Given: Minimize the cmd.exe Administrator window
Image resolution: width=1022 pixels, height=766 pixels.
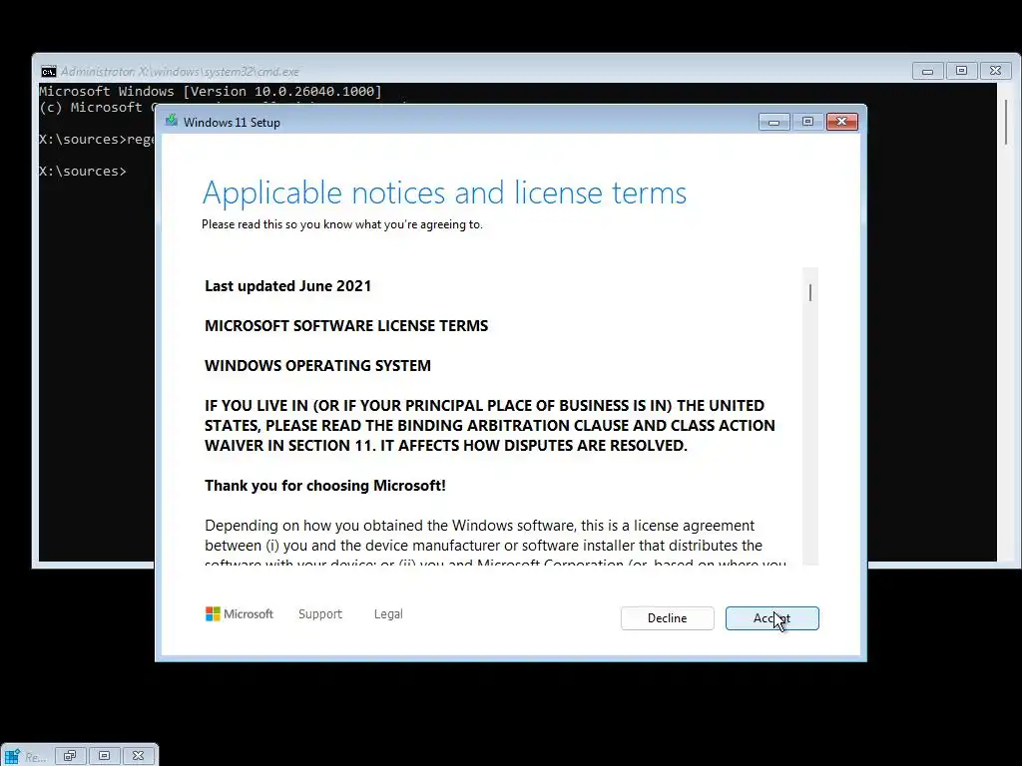Looking at the screenshot, I should coord(927,71).
